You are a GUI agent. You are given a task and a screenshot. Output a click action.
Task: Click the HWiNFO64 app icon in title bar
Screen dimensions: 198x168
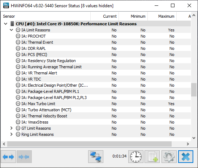6,5
